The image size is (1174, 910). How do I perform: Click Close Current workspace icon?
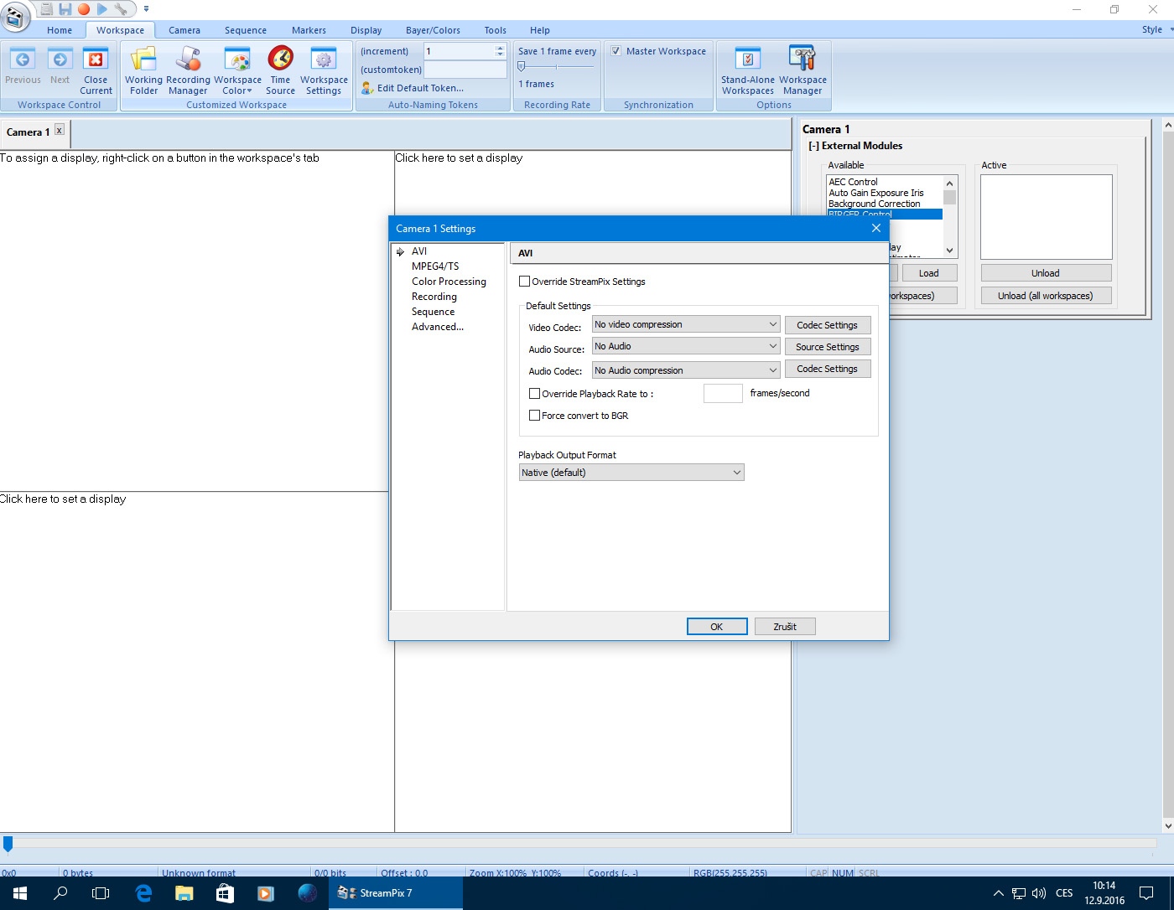[96, 59]
